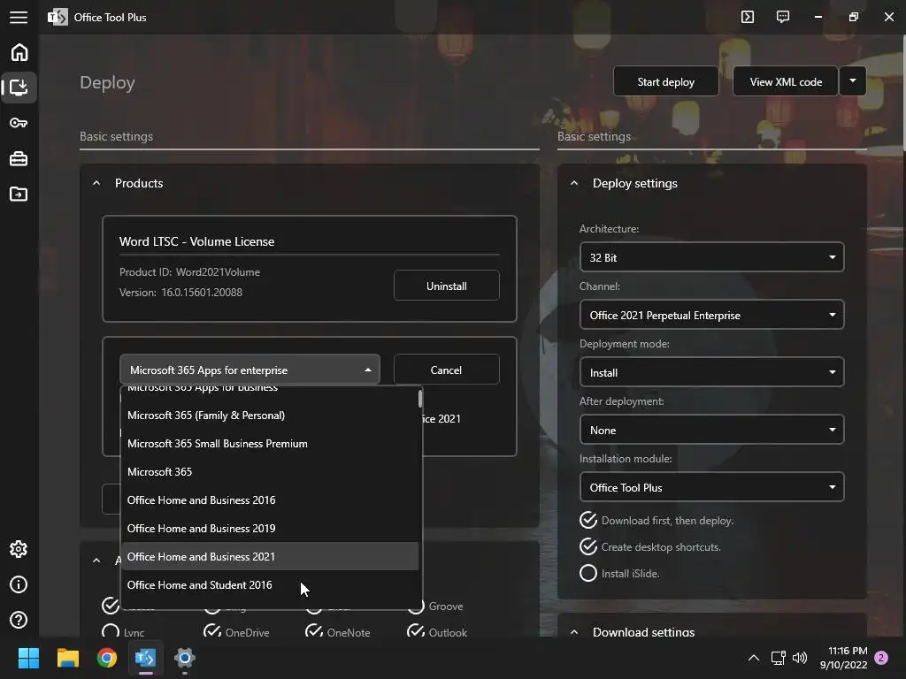Open the About info icon

(19, 584)
